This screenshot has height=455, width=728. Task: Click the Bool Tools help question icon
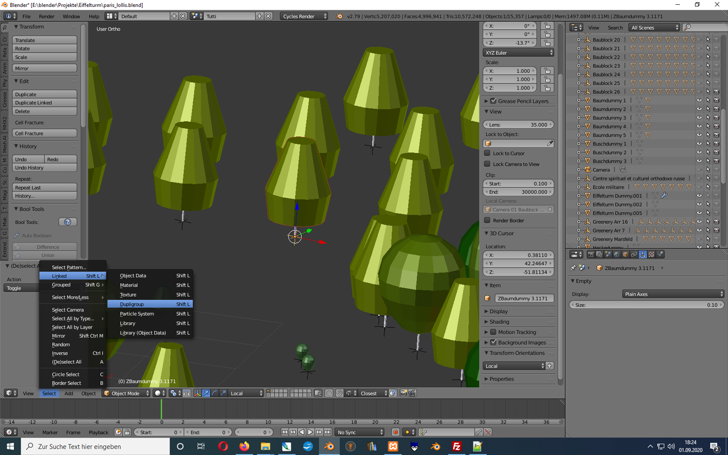tap(67, 222)
